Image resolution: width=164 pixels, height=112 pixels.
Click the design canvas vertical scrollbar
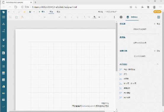117,47
